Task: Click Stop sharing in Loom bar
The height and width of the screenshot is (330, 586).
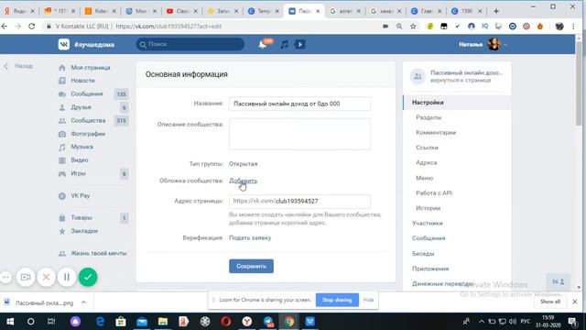Action: point(337,300)
